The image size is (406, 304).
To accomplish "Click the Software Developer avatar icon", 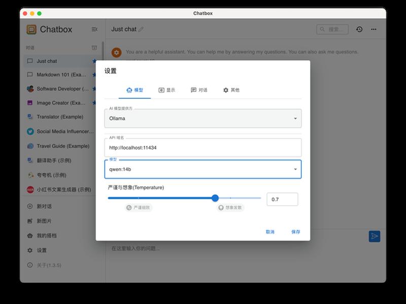I will [x=30, y=89].
